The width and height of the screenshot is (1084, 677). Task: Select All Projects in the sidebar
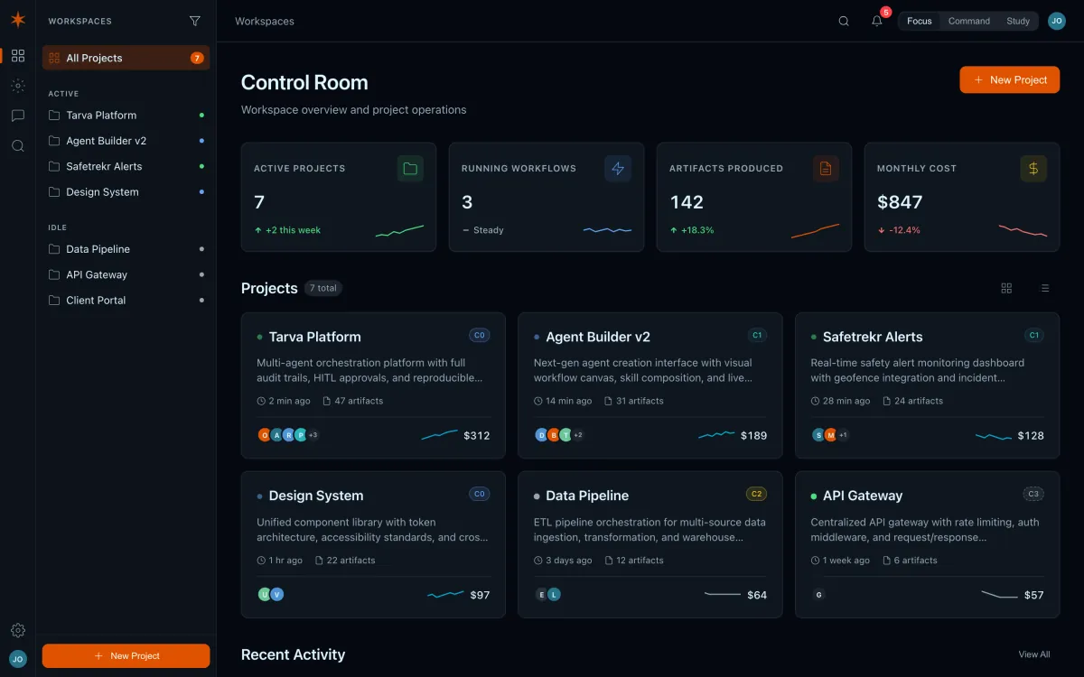tap(126, 58)
